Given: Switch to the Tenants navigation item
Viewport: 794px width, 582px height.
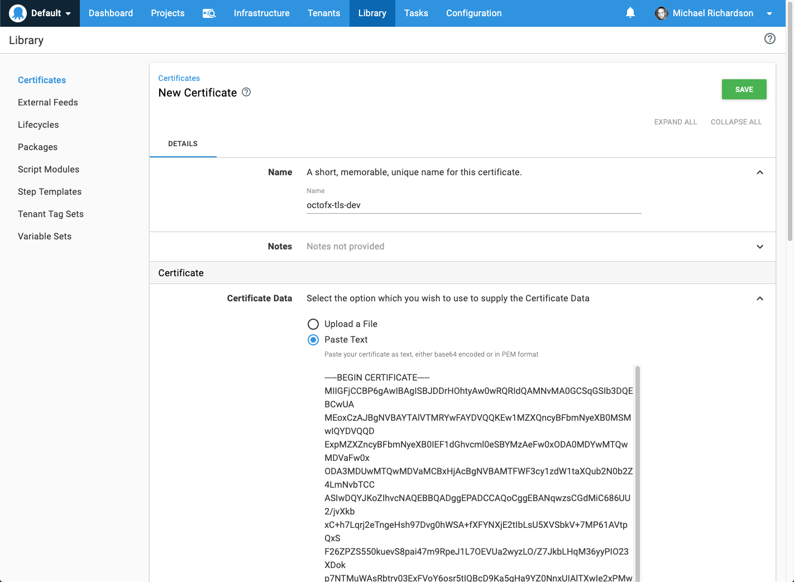Looking at the screenshot, I should click(x=324, y=13).
